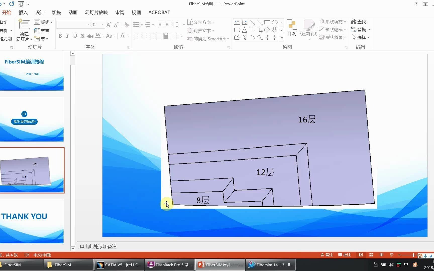This screenshot has height=271, width=434.
Task: Click 批注 (comments) in the status bar
Action: 345,255
